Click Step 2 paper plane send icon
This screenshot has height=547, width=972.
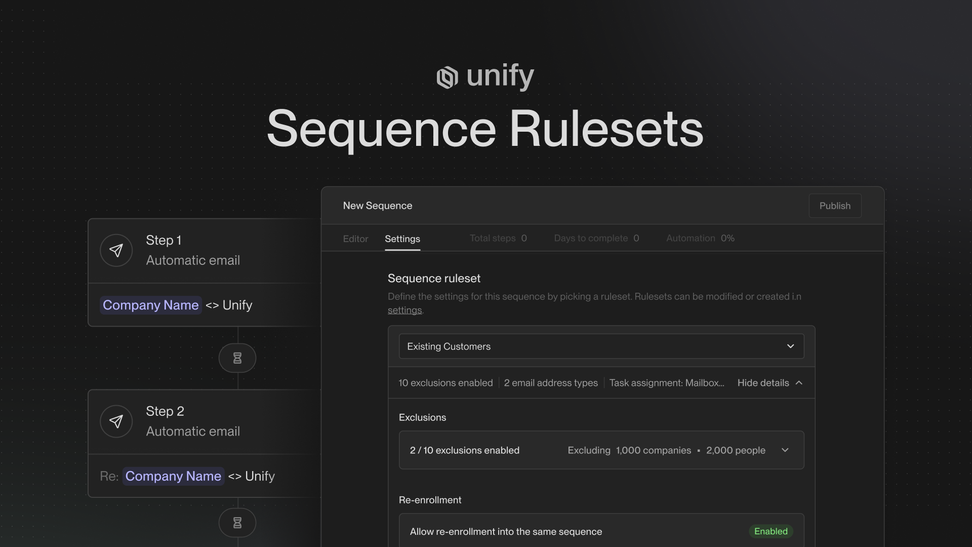pos(116,421)
